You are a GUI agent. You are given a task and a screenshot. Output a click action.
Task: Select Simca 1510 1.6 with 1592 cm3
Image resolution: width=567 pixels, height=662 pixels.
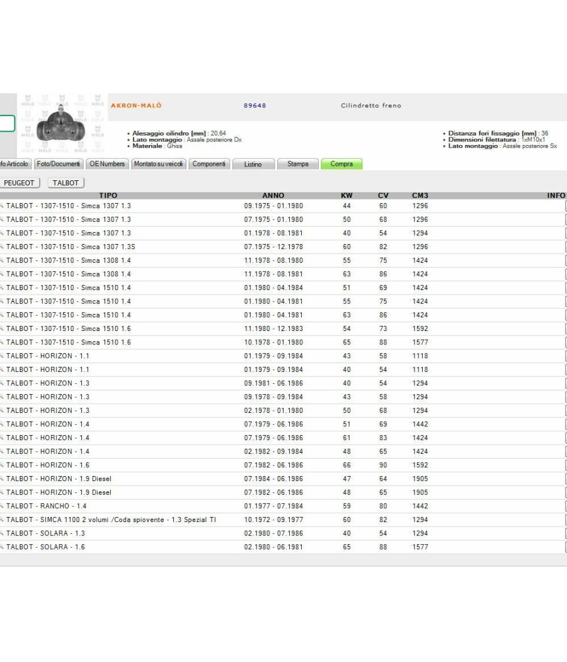[283, 329]
